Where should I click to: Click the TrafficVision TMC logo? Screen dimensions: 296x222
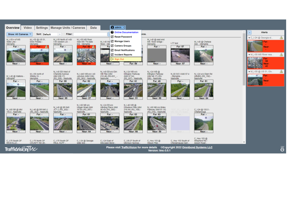(21, 149)
